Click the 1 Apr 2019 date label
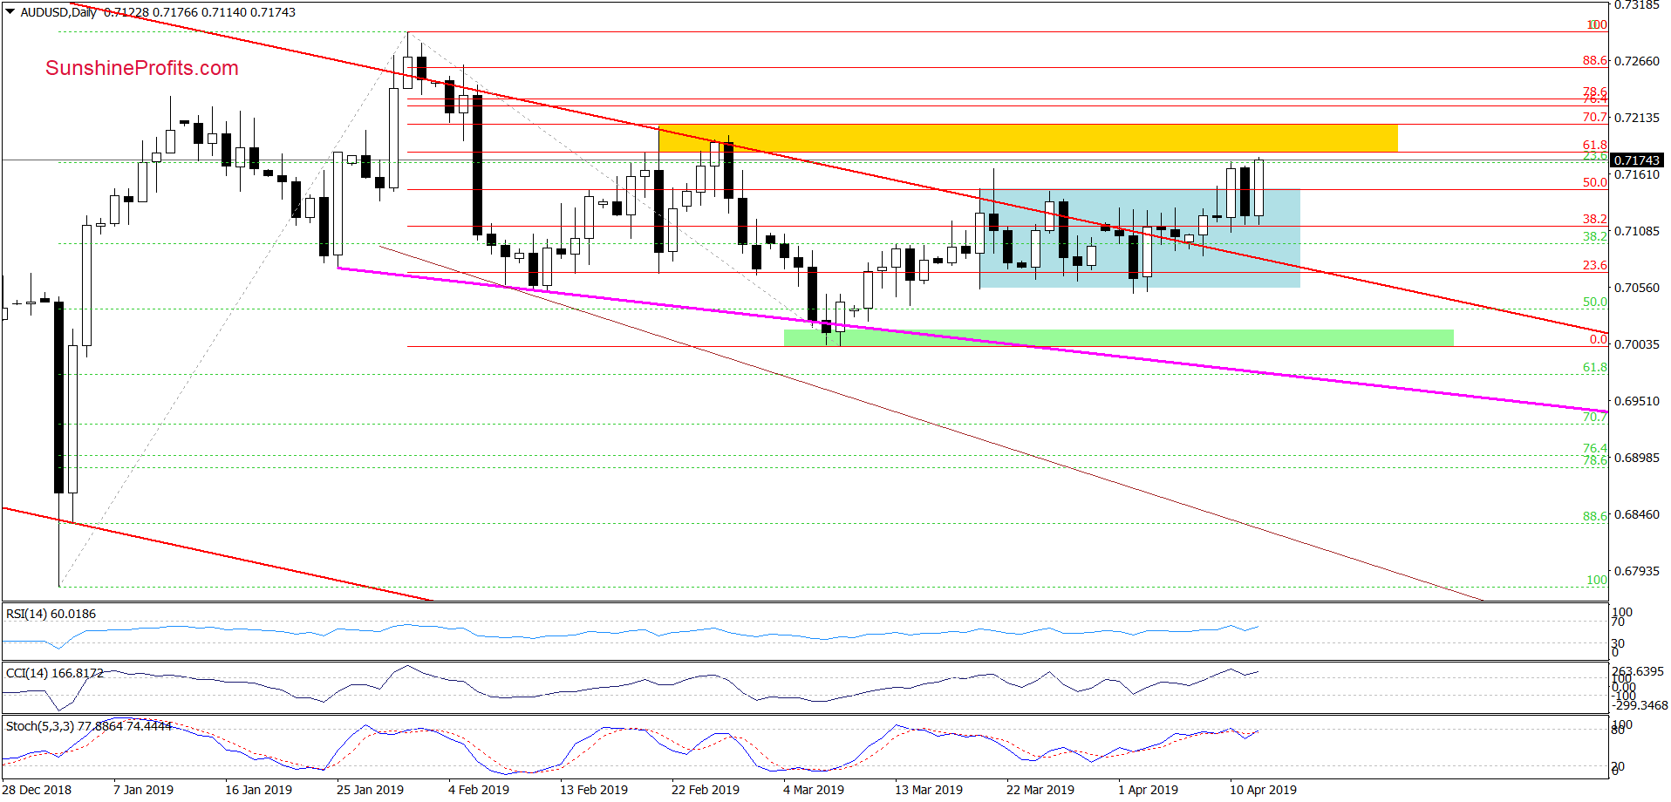This screenshot has height=802, width=1671. pos(1148,790)
